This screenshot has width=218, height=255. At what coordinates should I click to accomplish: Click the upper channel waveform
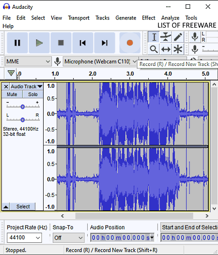coord(132,113)
